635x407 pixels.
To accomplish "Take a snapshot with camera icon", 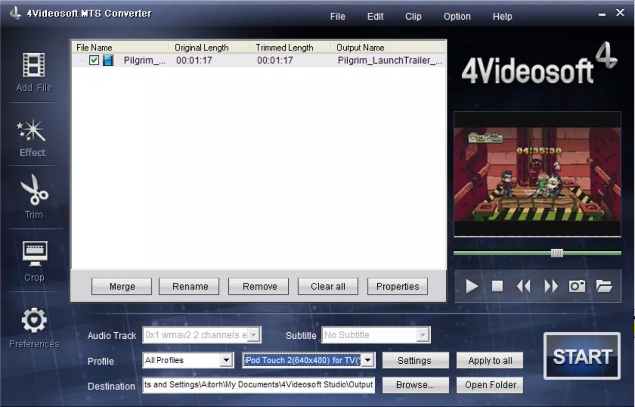I will [577, 286].
